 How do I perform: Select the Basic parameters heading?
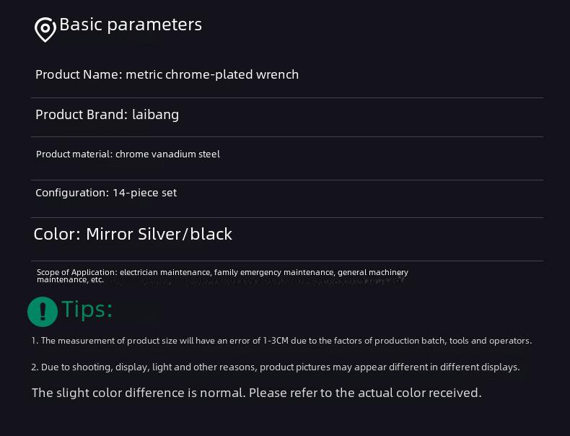point(131,25)
